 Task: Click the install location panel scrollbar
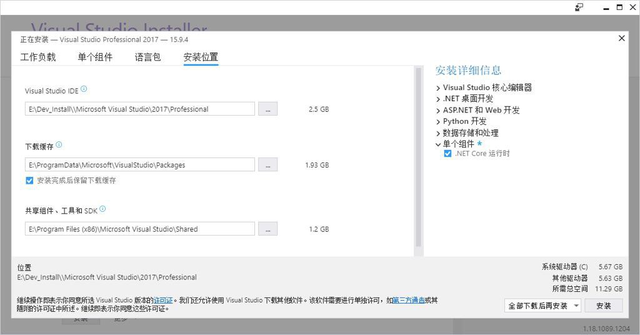click(418, 157)
